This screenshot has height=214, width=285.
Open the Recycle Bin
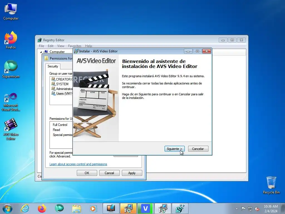(x=271, y=185)
